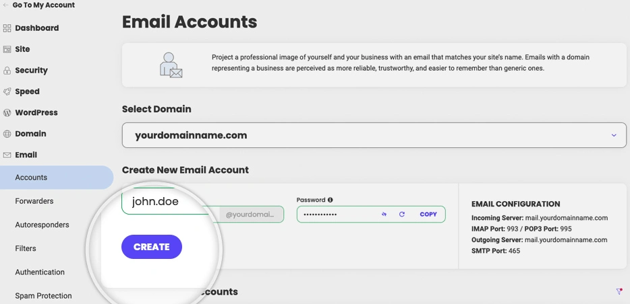Click the WordPress logo icon
Image resolution: width=630 pixels, height=304 pixels.
point(7,113)
